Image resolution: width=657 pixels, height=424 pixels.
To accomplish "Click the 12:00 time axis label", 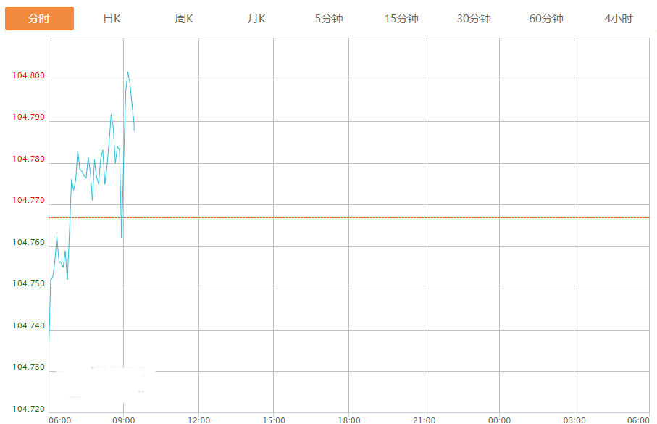I will coord(199,420).
